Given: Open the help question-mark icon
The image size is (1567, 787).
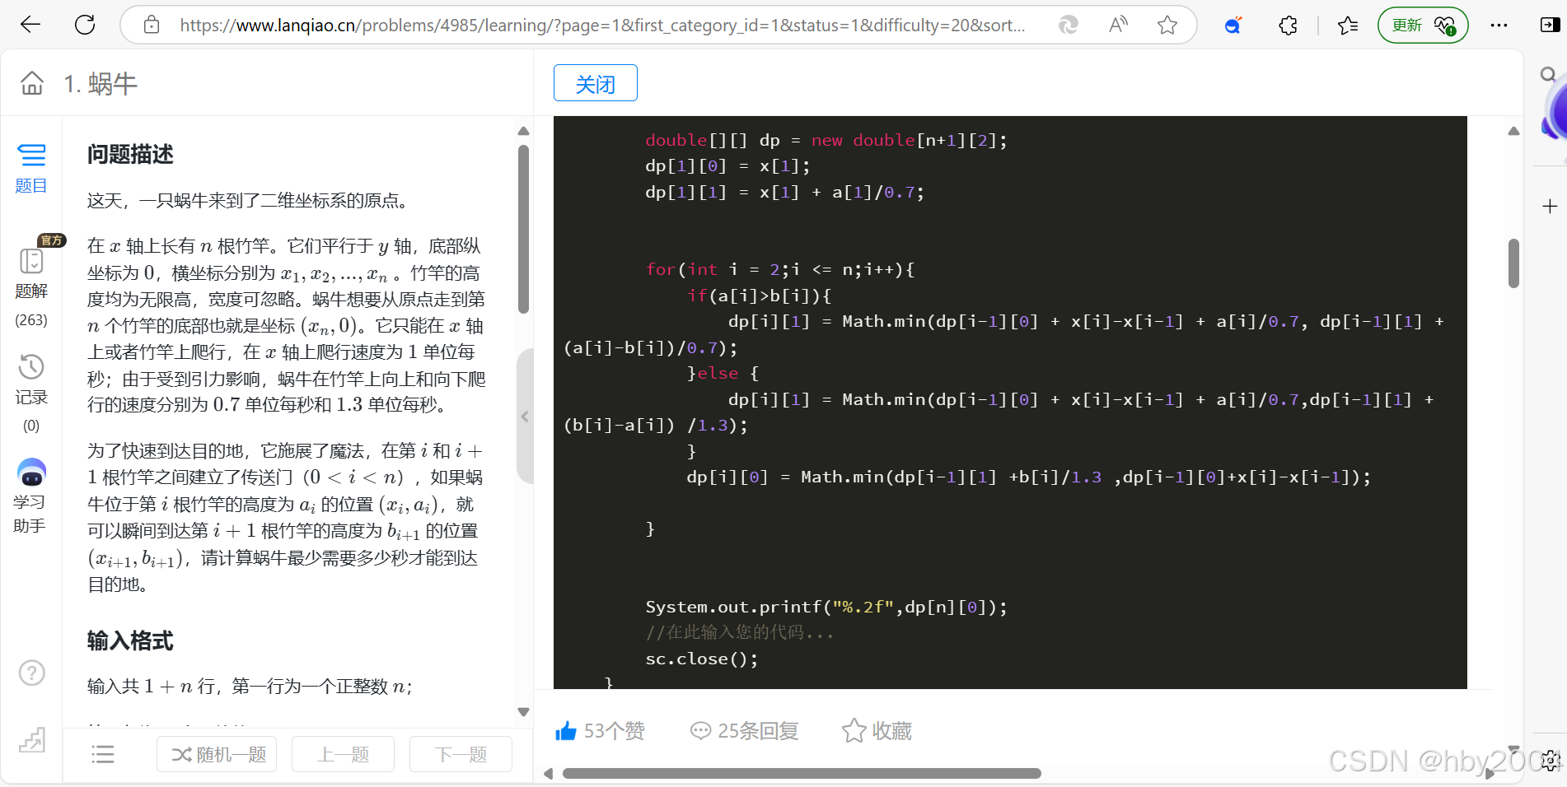Looking at the screenshot, I should click(x=31, y=673).
